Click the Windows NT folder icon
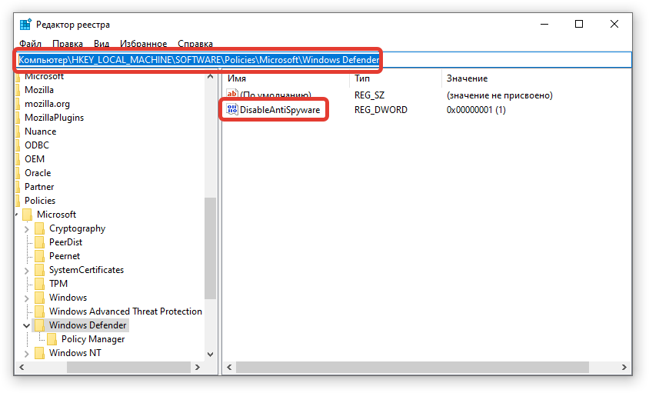 pyautogui.click(x=40, y=353)
